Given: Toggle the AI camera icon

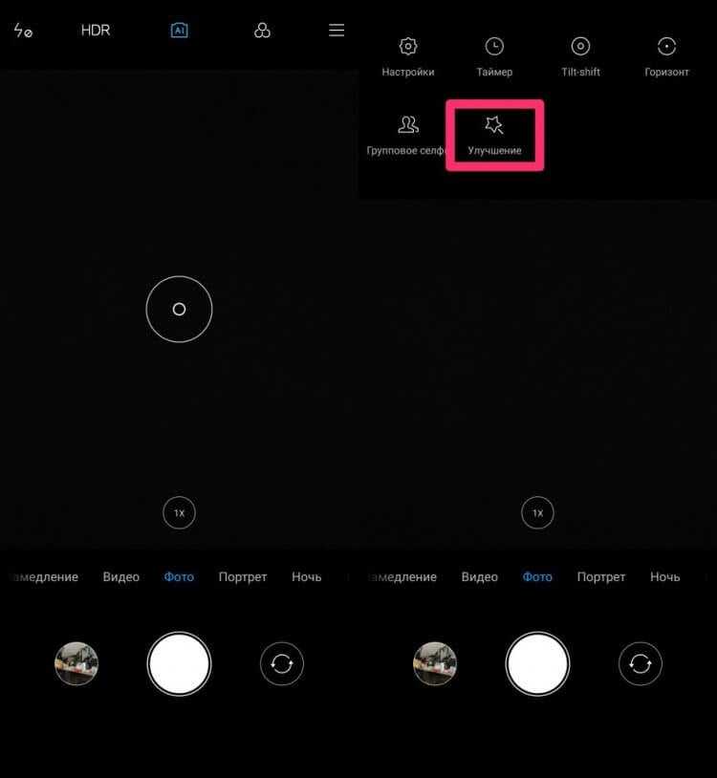Looking at the screenshot, I should coord(179,31).
